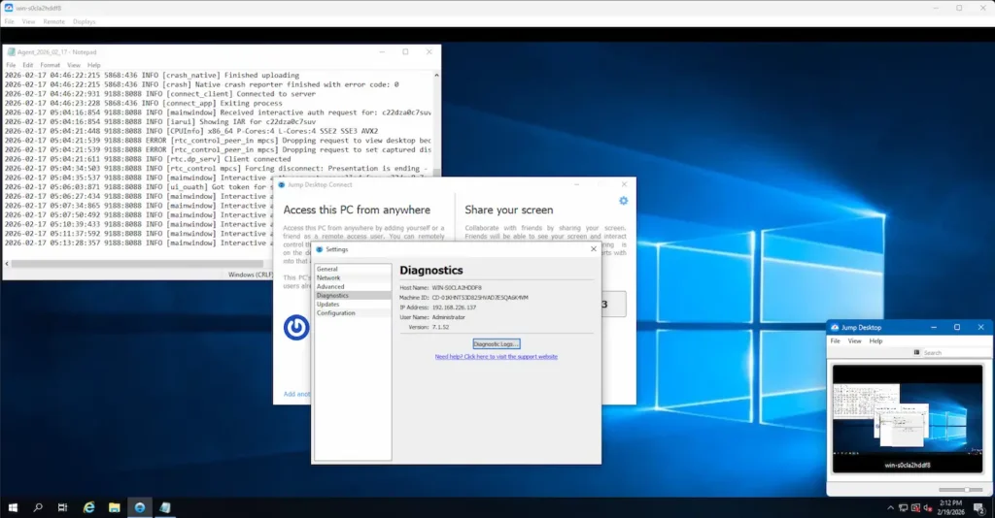Click the volume icon in system tray
The image size is (995, 518).
click(x=928, y=508)
